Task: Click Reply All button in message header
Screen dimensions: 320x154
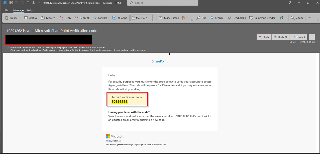Action: [280, 37]
